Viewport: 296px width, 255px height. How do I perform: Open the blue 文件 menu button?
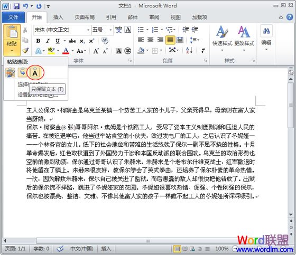click(x=13, y=17)
